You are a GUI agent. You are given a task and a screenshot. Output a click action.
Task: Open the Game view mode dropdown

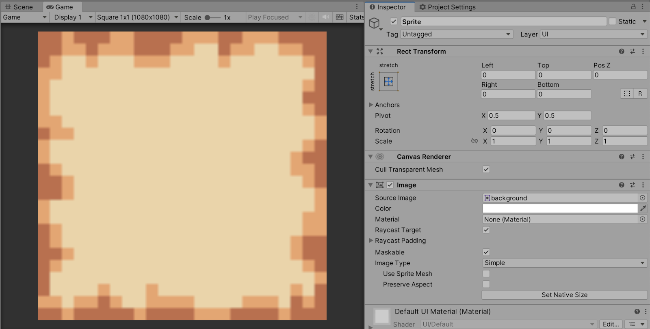click(25, 17)
